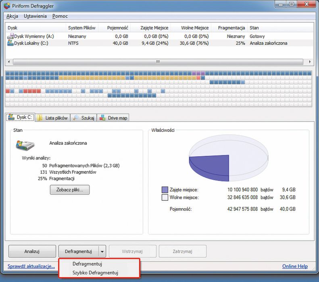The image size is (319, 282).
Task: Open the Ustawienia menu
Action: click(35, 16)
